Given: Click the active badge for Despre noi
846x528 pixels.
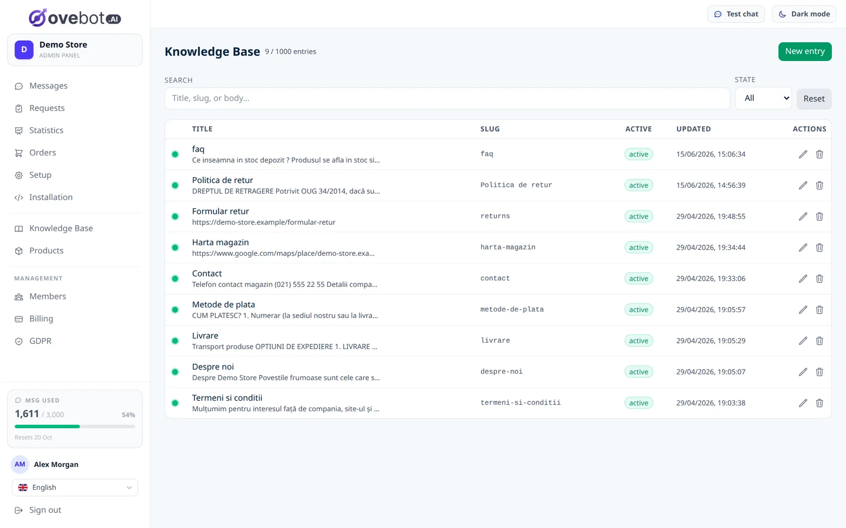Looking at the screenshot, I should point(639,372).
